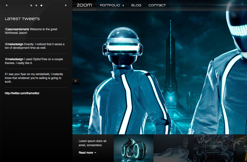Collapse the sidebar with the X button

pyautogui.click(x=76, y=81)
